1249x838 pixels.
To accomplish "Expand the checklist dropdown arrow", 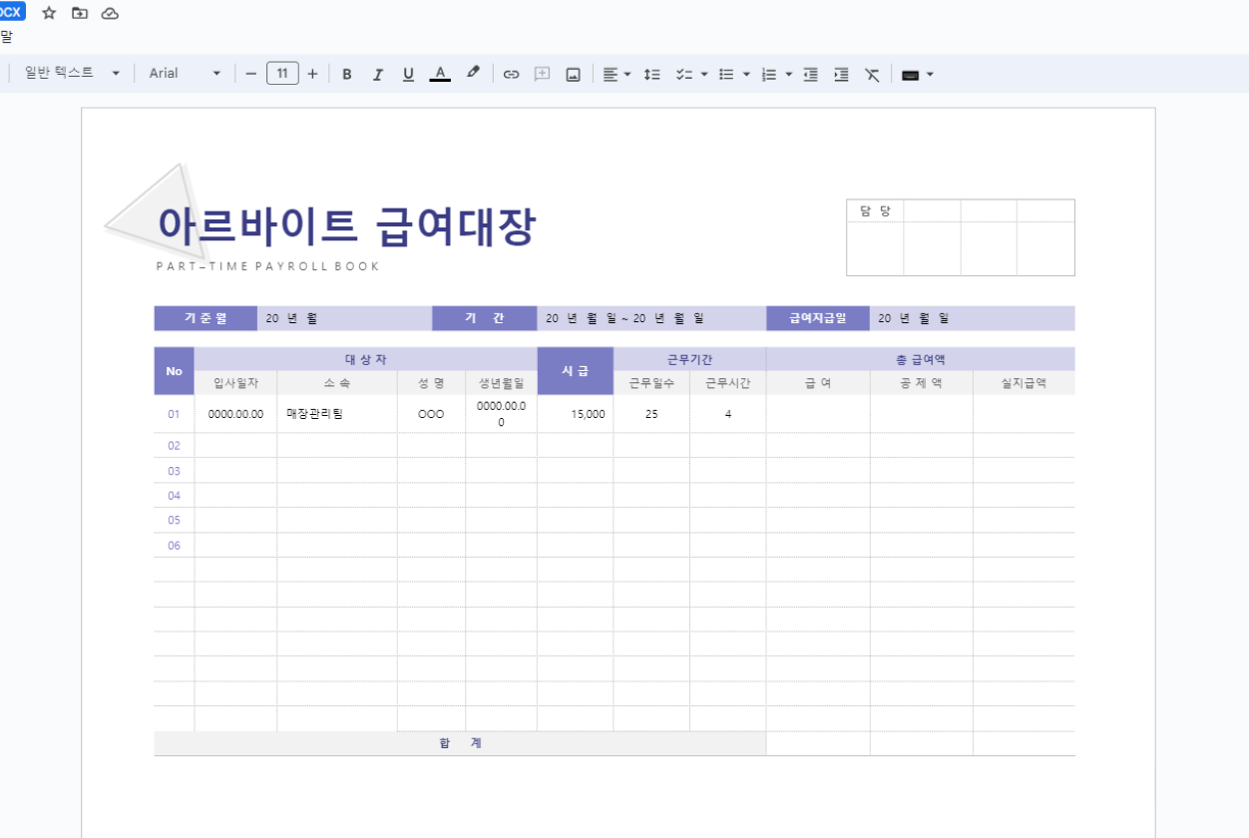I will (704, 74).
